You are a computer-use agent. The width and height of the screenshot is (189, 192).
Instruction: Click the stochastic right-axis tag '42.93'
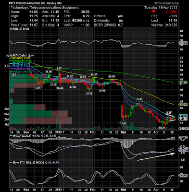(183, 175)
